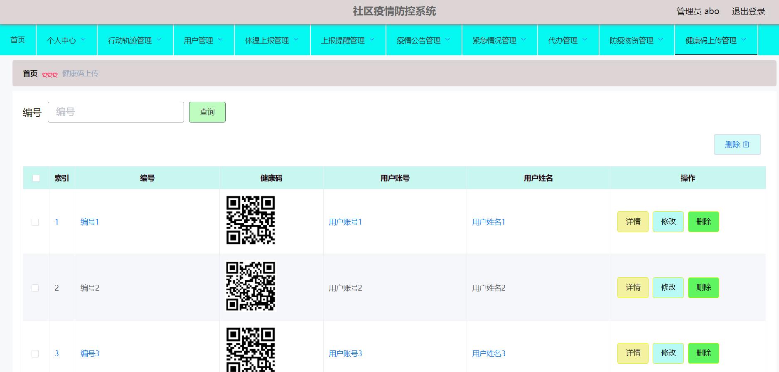Open the 行动轨迹管理 menu

pos(135,40)
